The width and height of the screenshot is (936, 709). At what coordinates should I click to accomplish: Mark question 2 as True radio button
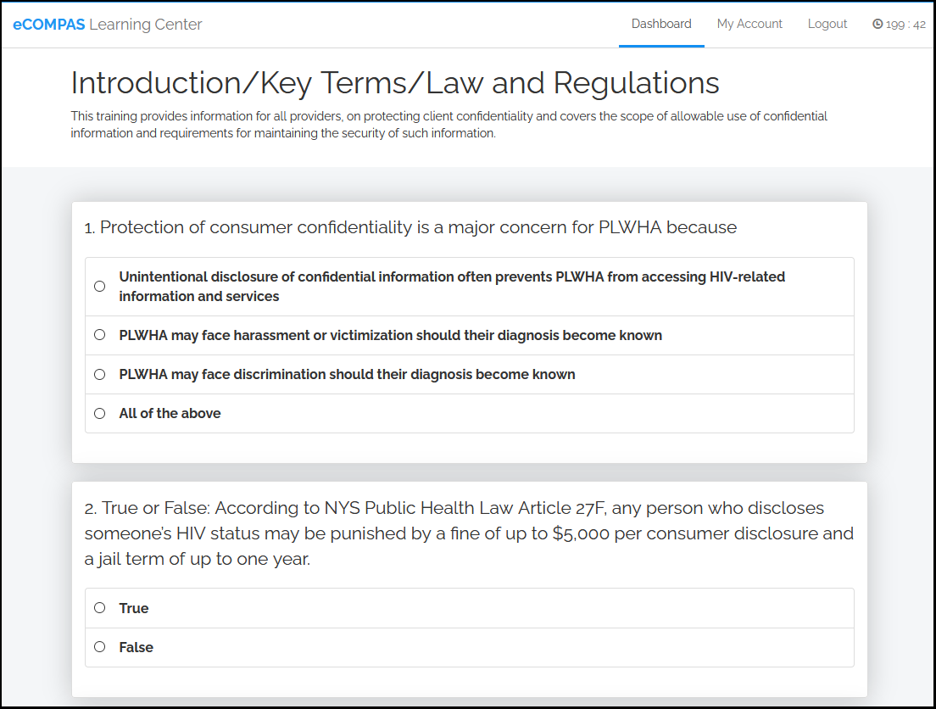(x=100, y=608)
